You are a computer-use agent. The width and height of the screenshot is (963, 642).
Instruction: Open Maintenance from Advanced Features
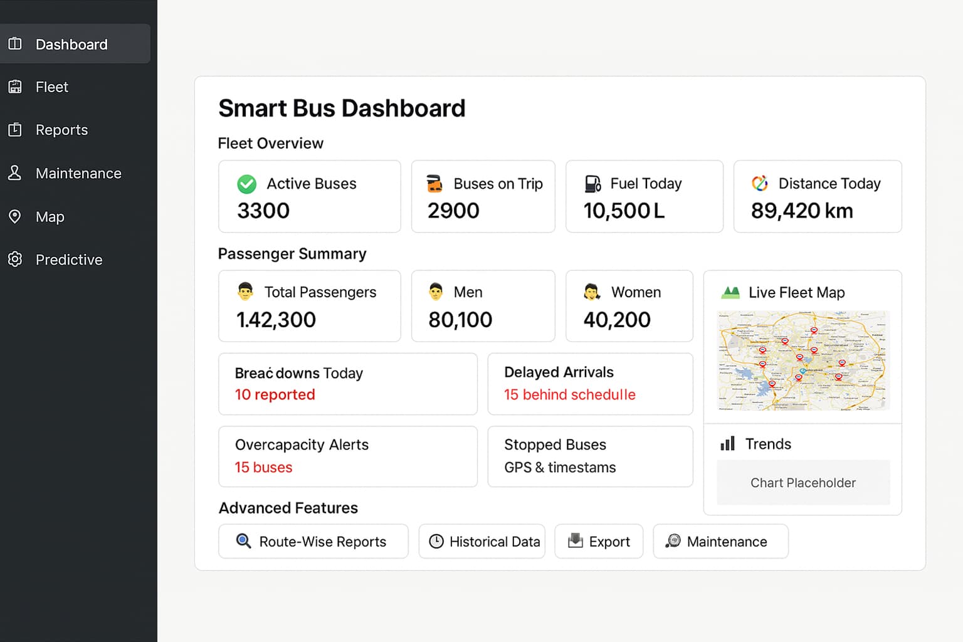pos(720,541)
